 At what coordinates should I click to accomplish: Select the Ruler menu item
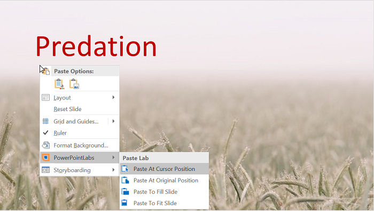[80, 133]
